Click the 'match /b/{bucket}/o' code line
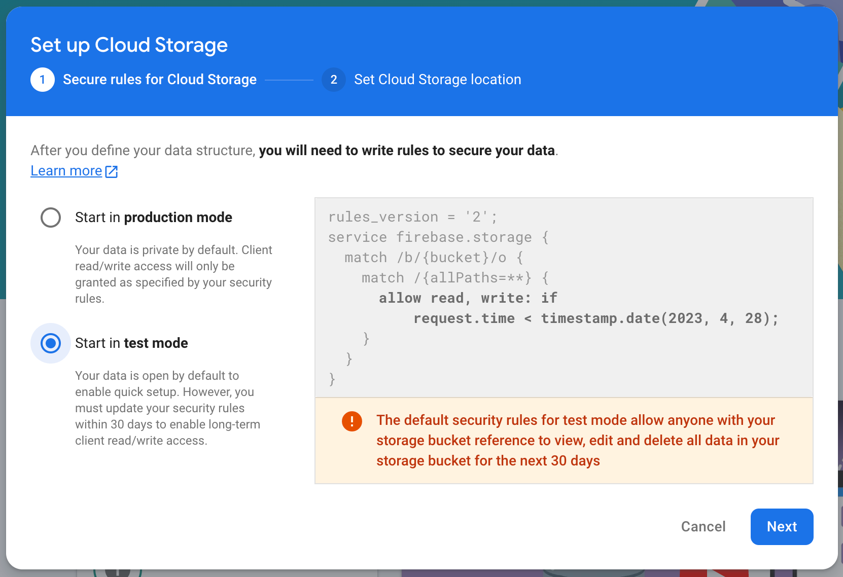Viewport: 843px width, 577px height. [x=434, y=258]
